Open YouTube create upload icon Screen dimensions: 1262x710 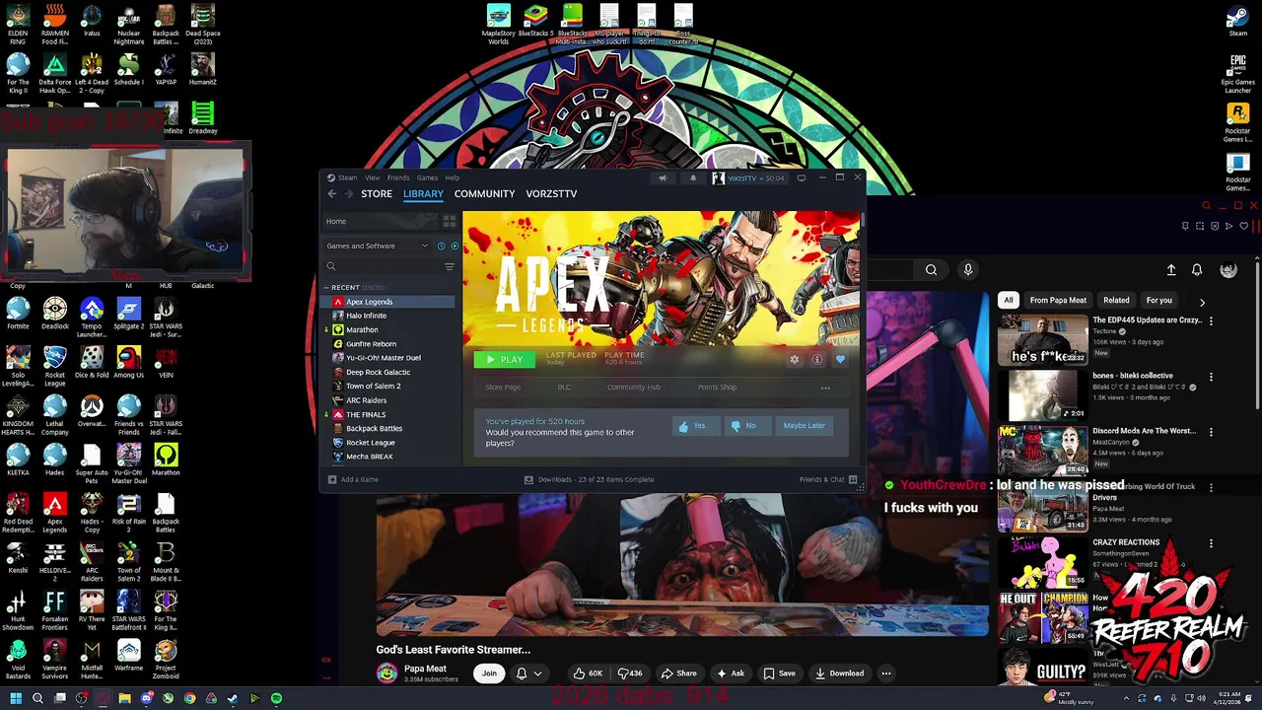pos(1171,270)
